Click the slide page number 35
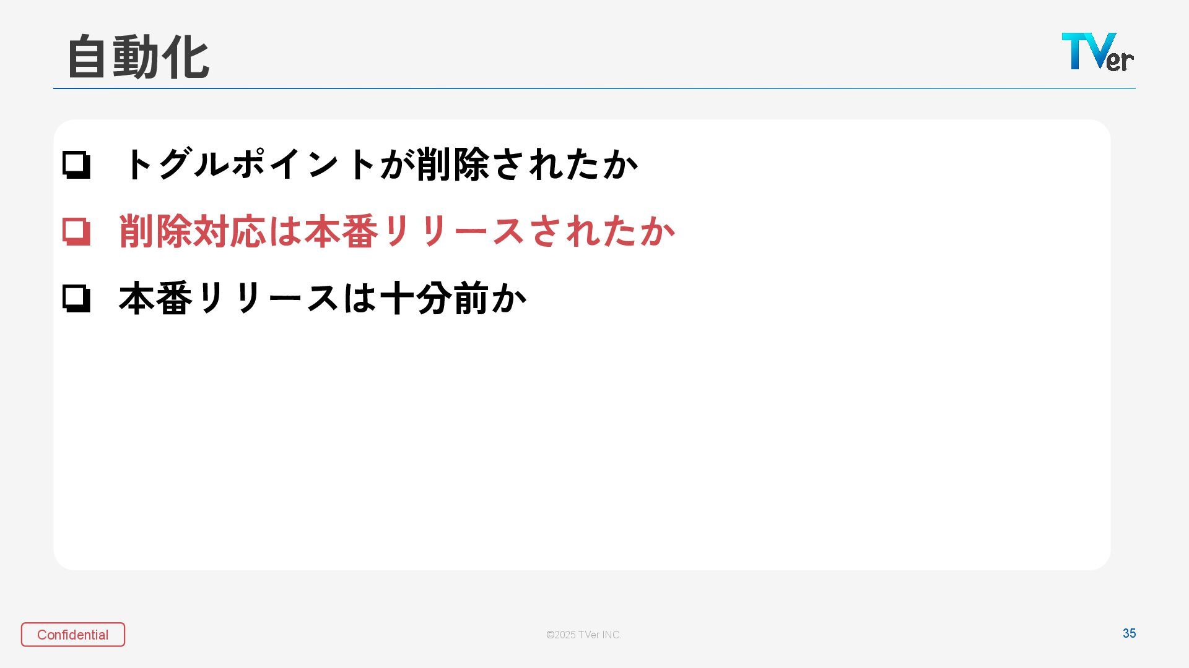Image resolution: width=1189 pixels, height=668 pixels. (1129, 633)
